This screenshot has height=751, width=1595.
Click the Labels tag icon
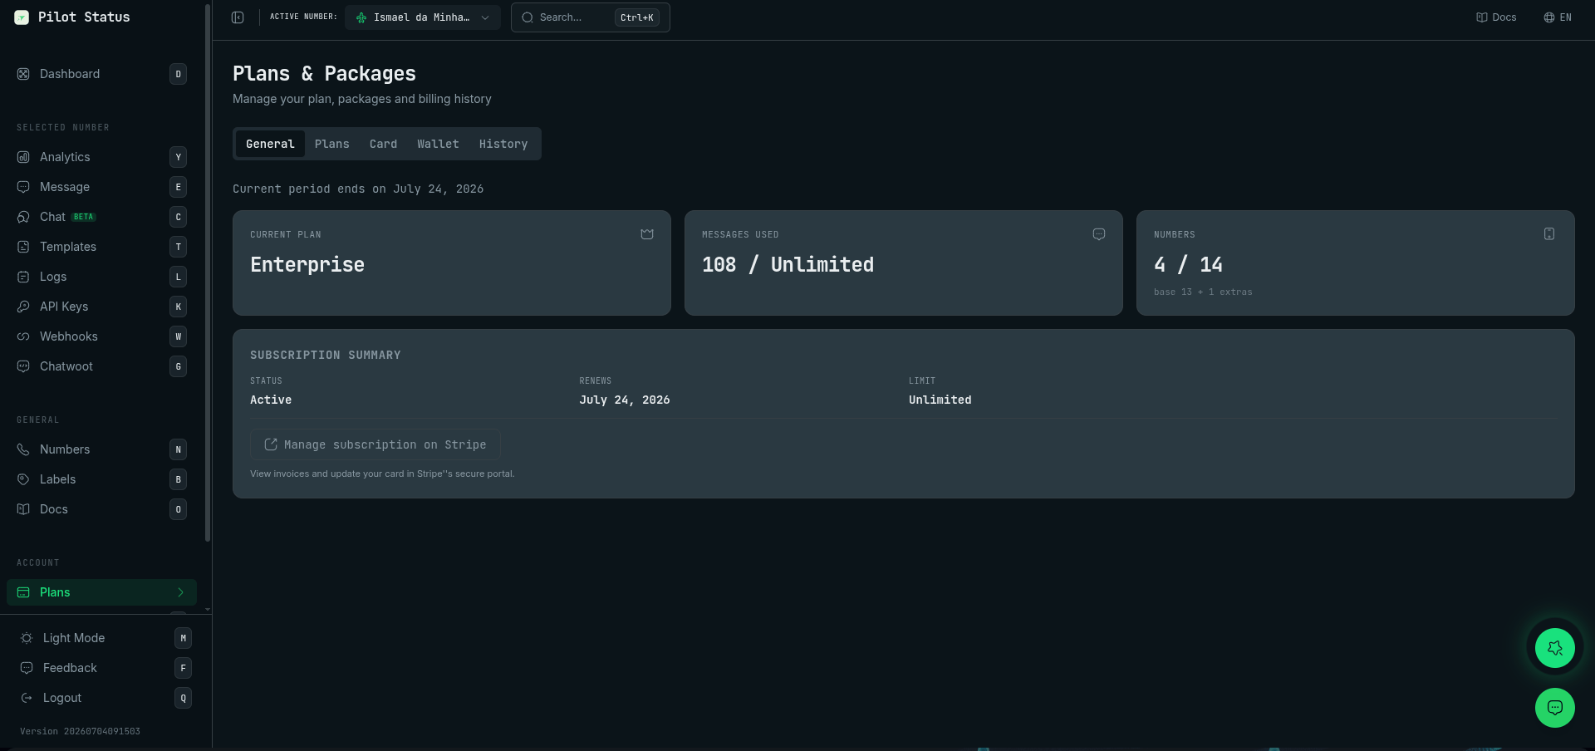coord(23,479)
